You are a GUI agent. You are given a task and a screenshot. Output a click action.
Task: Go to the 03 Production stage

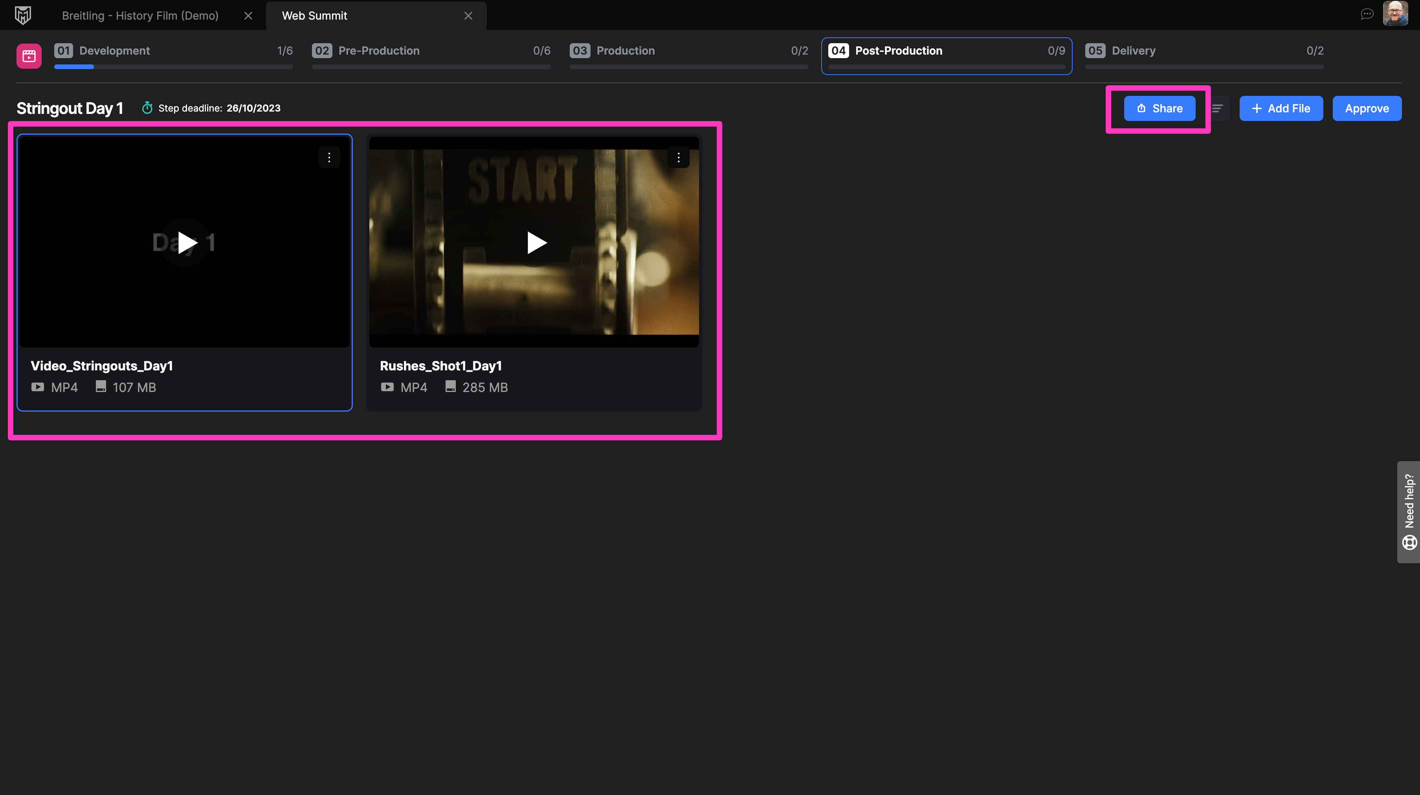pos(689,56)
